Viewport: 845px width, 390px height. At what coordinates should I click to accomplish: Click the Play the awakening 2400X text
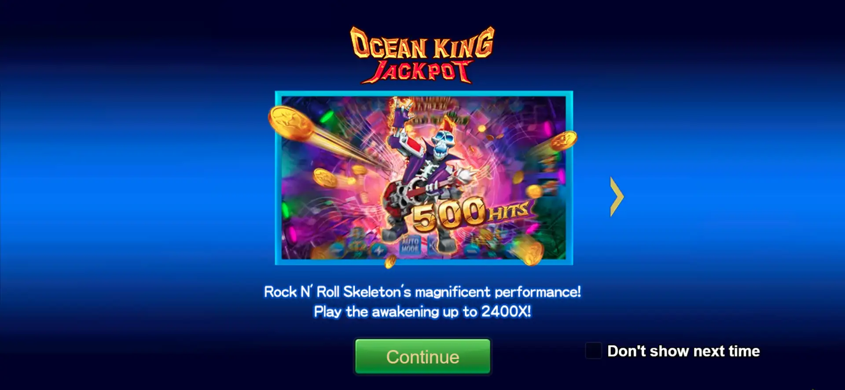[422, 312]
